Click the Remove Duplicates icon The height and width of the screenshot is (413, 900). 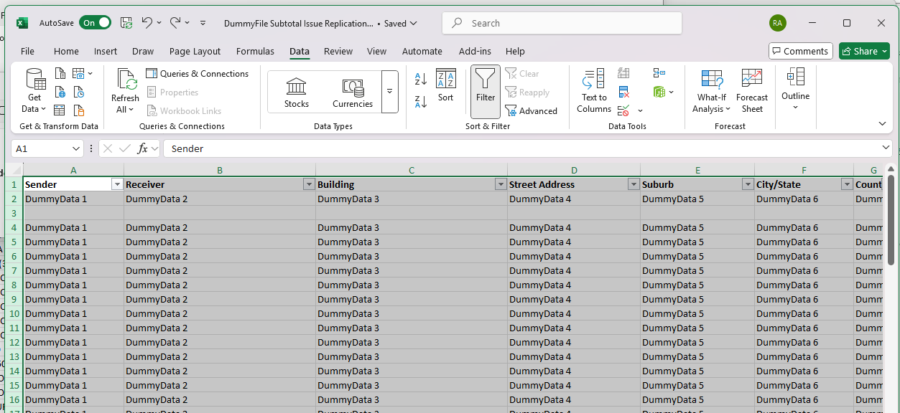(623, 92)
